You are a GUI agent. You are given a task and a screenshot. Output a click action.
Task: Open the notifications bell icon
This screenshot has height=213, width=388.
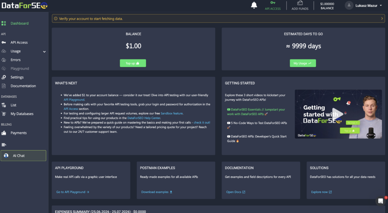pyautogui.click(x=254, y=5)
